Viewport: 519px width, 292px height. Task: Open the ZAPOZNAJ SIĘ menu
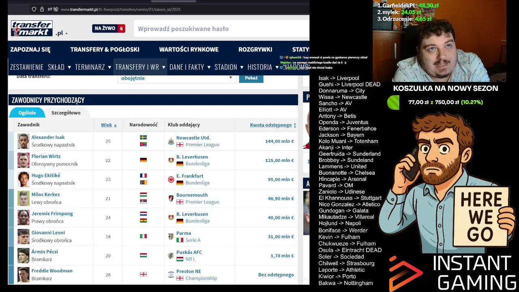30,49
